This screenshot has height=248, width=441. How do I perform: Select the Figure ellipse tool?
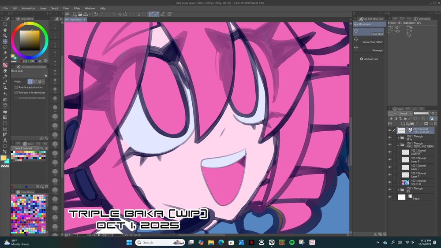tap(5, 123)
